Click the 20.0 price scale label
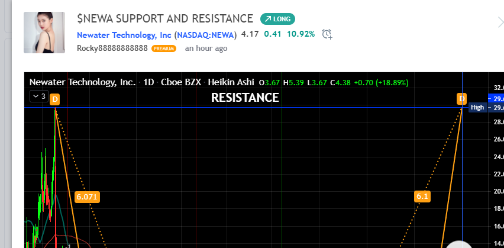 [499, 191]
